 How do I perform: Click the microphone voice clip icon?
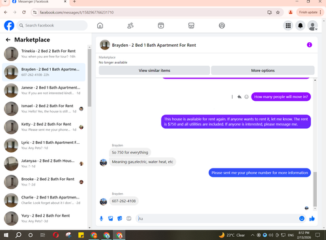click(101, 219)
